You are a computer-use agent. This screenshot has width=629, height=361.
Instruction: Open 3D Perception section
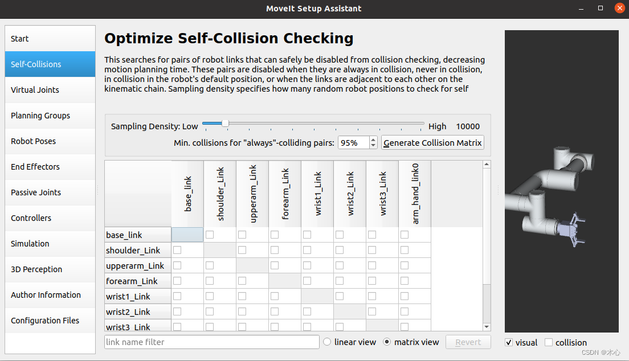coord(50,269)
